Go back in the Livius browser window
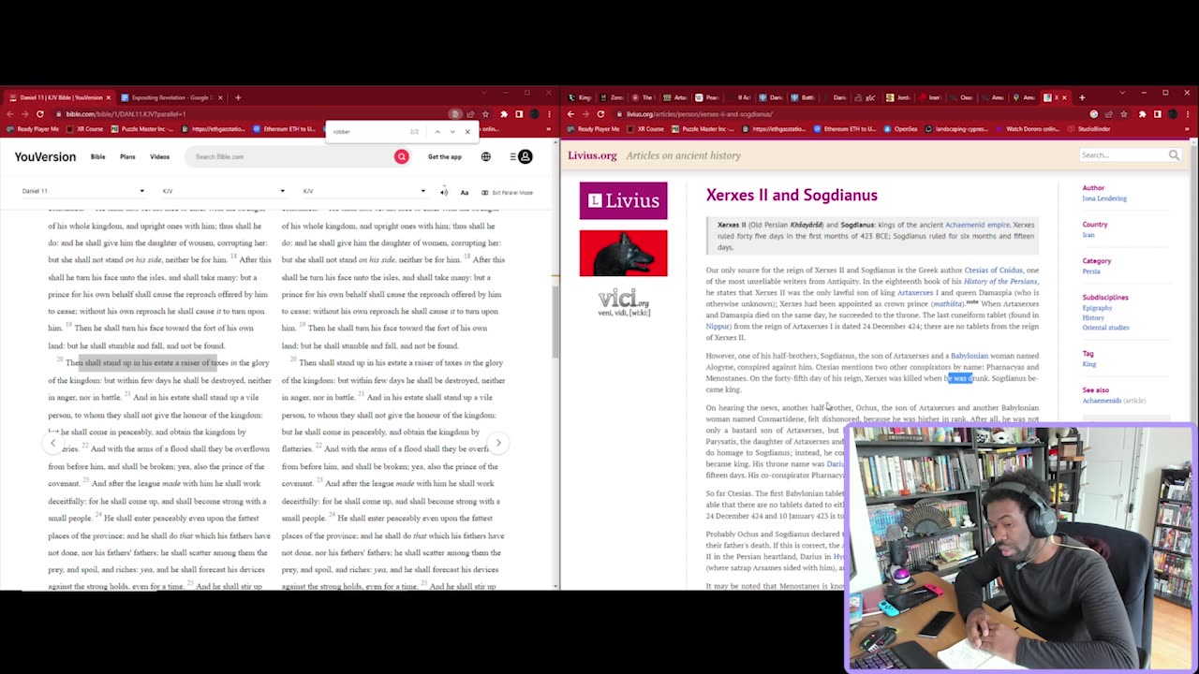Image resolution: width=1199 pixels, height=674 pixels. tap(570, 114)
